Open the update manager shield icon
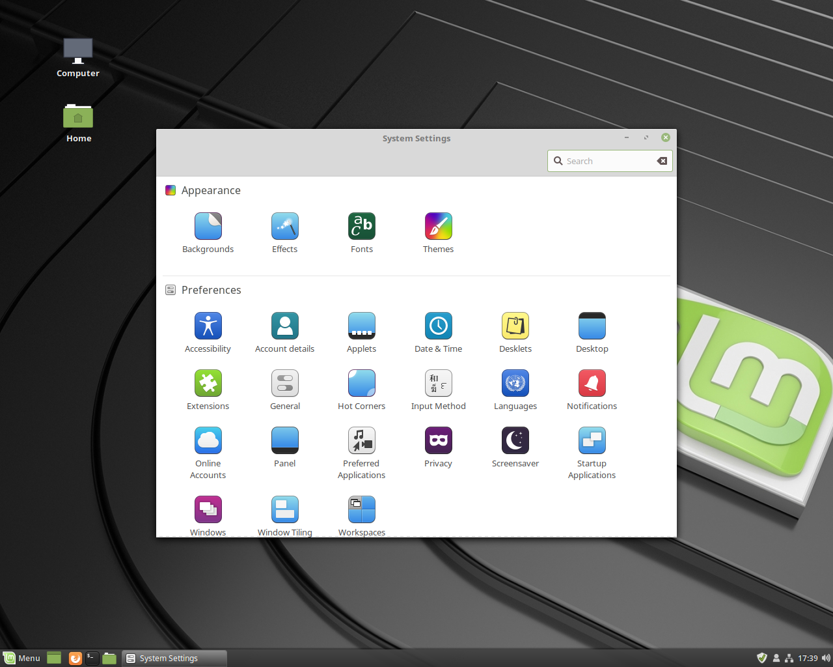Screen dimensions: 833x667 pyautogui.click(x=762, y=658)
